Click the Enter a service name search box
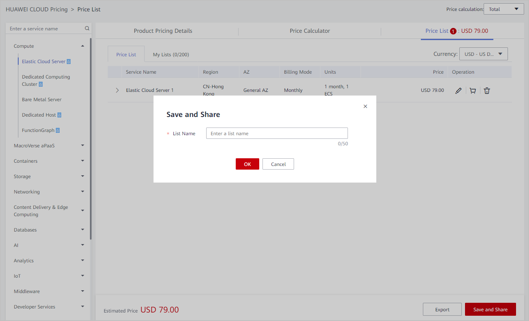The width and height of the screenshot is (529, 321). coord(49,29)
